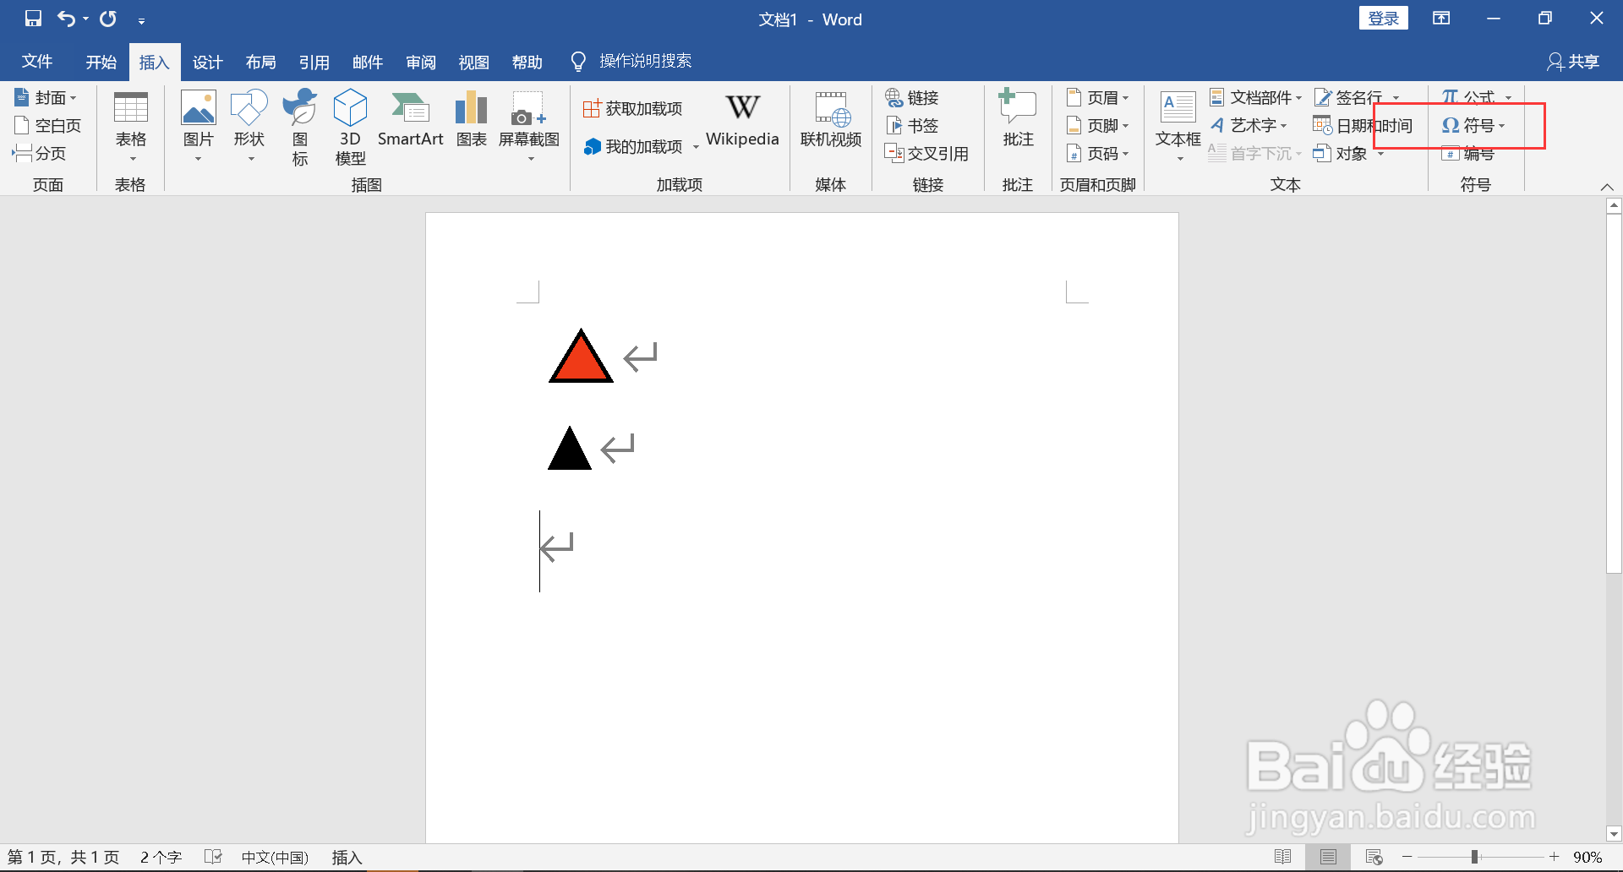Open the Text Box (文本框) menu
1623x872 pixels.
click(1178, 127)
